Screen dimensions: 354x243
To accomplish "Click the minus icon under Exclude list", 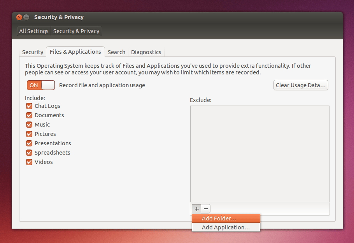I will 206,209.
